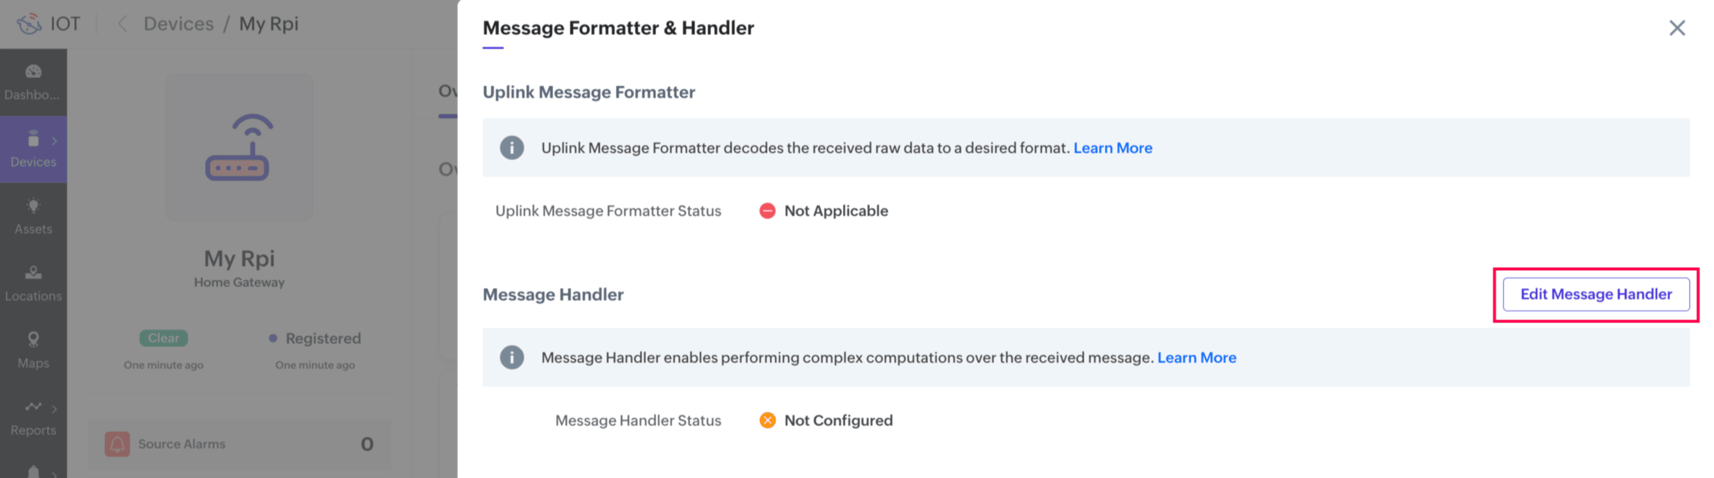This screenshot has height=478, width=1714.
Task: Open Learn More for Uplink Formatter
Action: [x=1113, y=148]
